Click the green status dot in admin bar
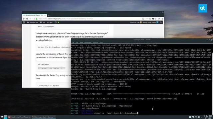This screenshot has width=213, height=119. click(59, 22)
